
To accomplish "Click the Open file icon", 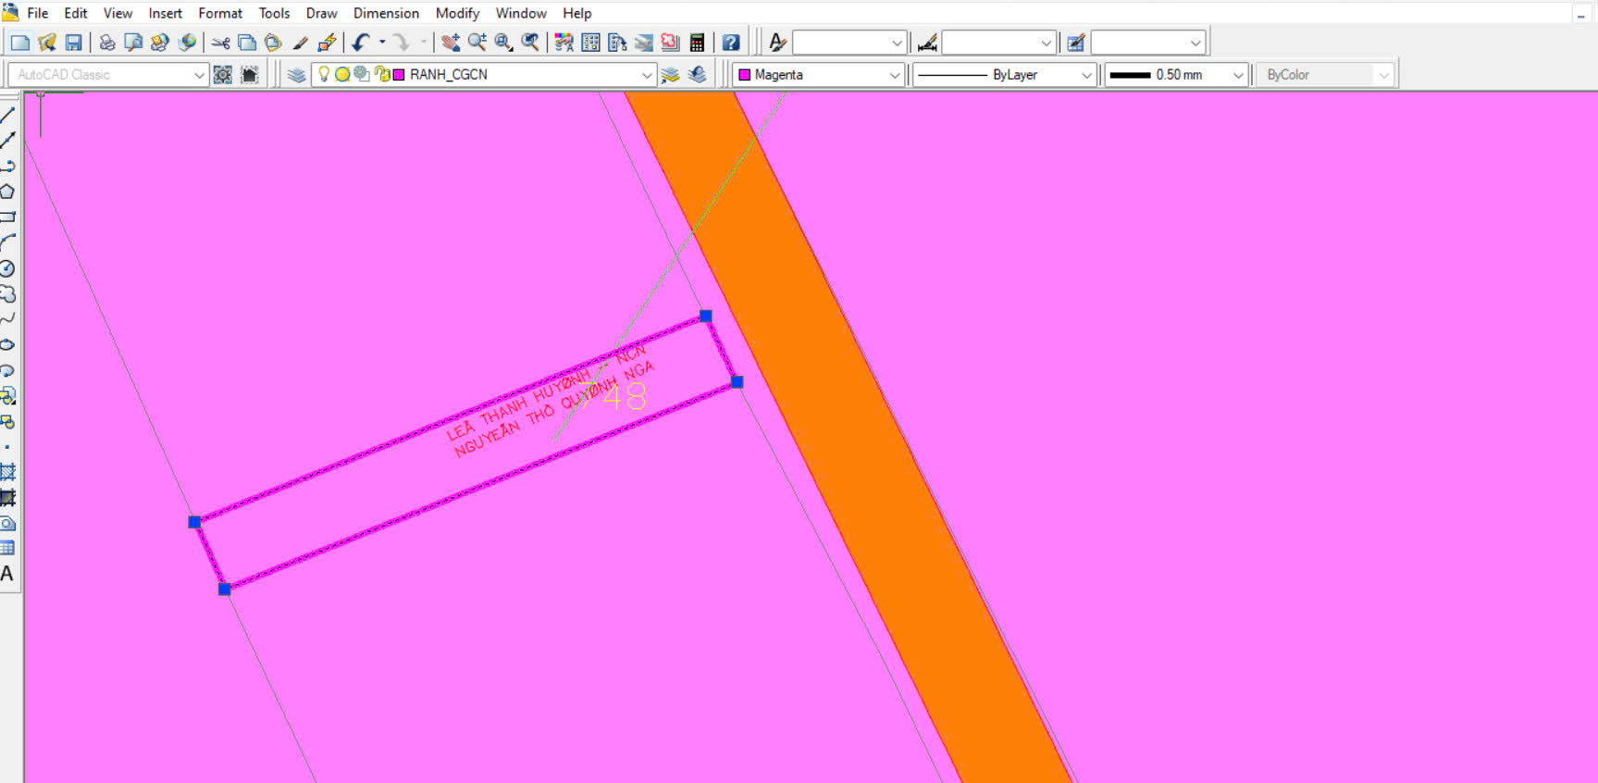I will (47, 43).
